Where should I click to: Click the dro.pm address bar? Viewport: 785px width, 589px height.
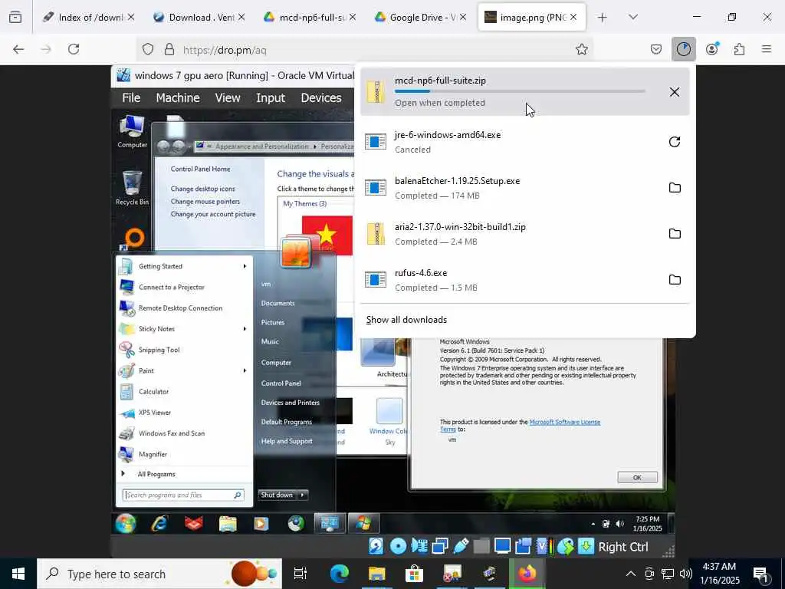366,50
